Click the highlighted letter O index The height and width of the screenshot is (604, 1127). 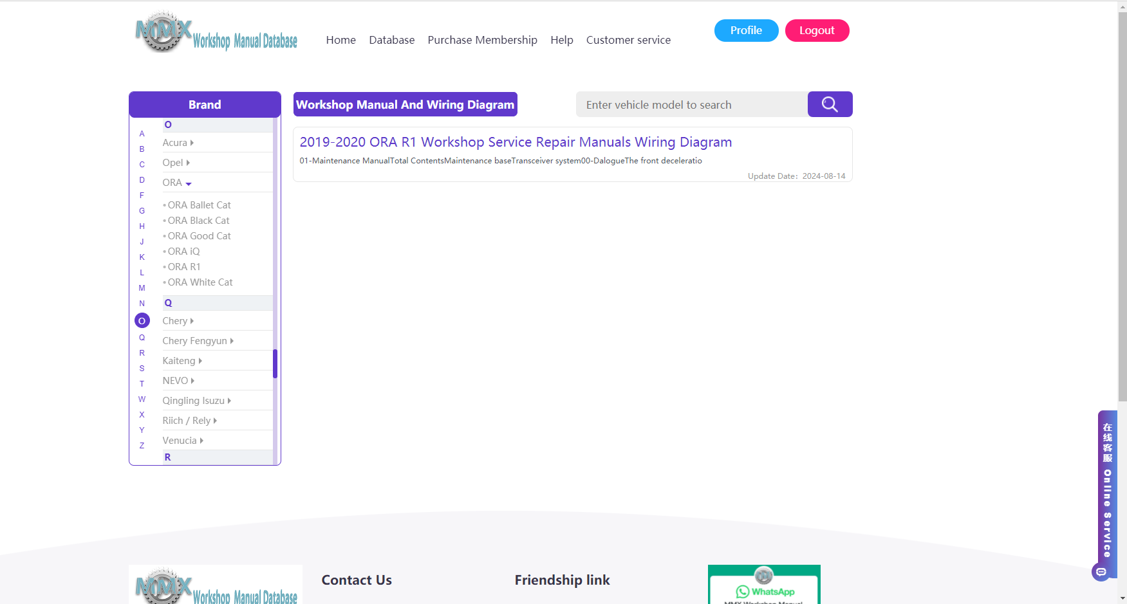[x=142, y=320]
